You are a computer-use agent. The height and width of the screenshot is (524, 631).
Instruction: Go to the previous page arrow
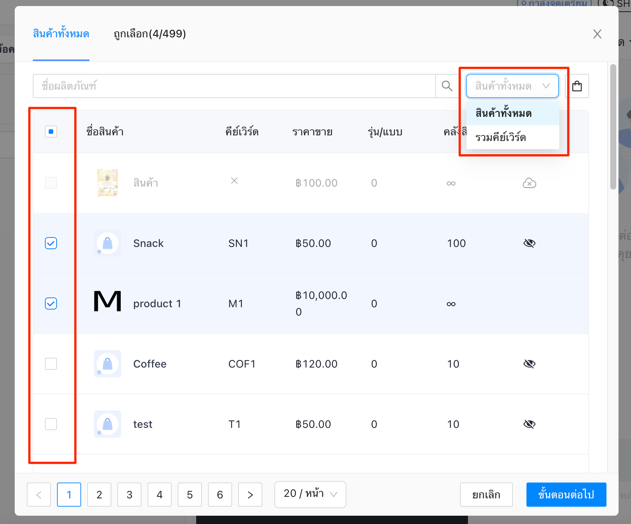pyautogui.click(x=39, y=495)
